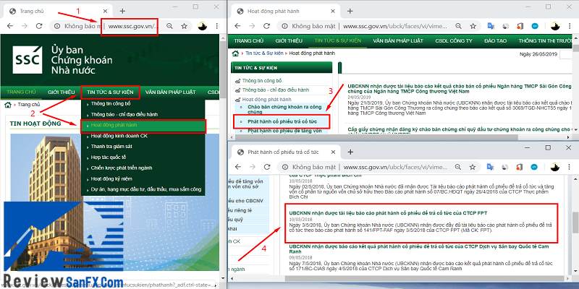Open Thông tin công bố sidebar item
This screenshot has height=289, width=579.
(262, 80)
